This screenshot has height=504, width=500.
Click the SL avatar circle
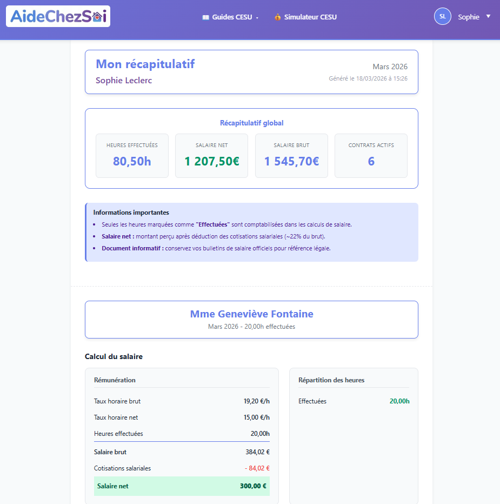(442, 17)
